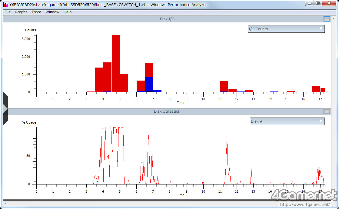Click the Disk Utilization panel header icon
This screenshot has height=209, width=339.
point(327,111)
